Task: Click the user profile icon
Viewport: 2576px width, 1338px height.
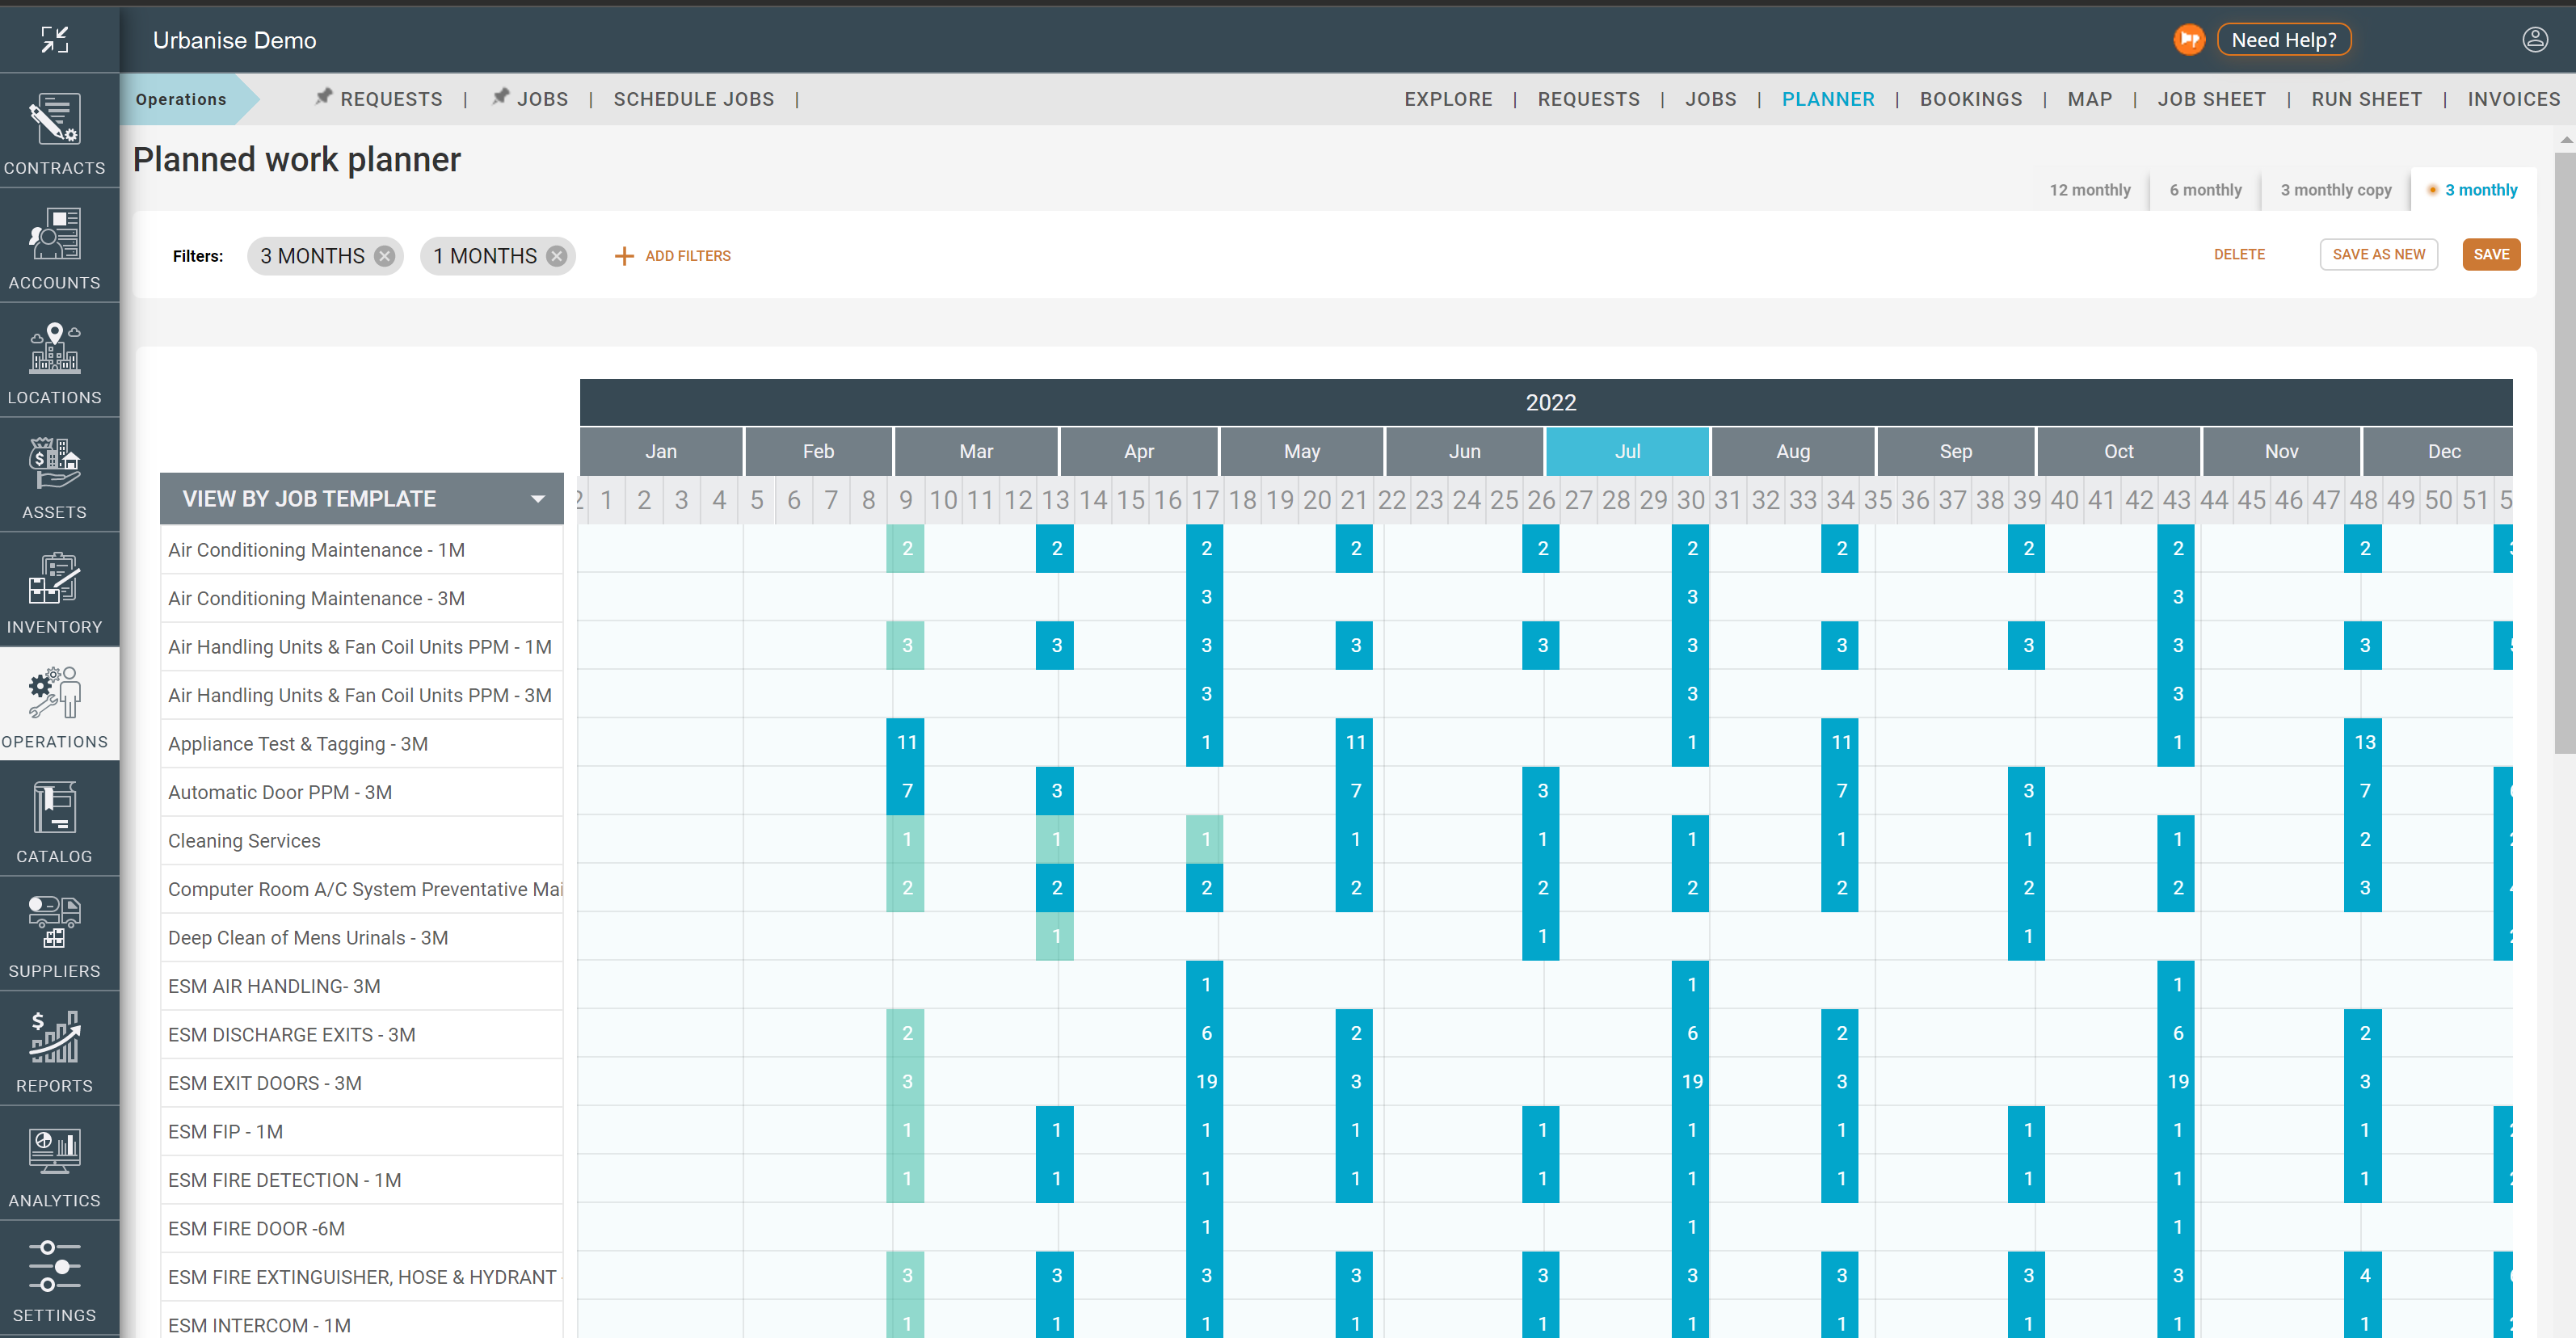Action: pyautogui.click(x=2534, y=40)
